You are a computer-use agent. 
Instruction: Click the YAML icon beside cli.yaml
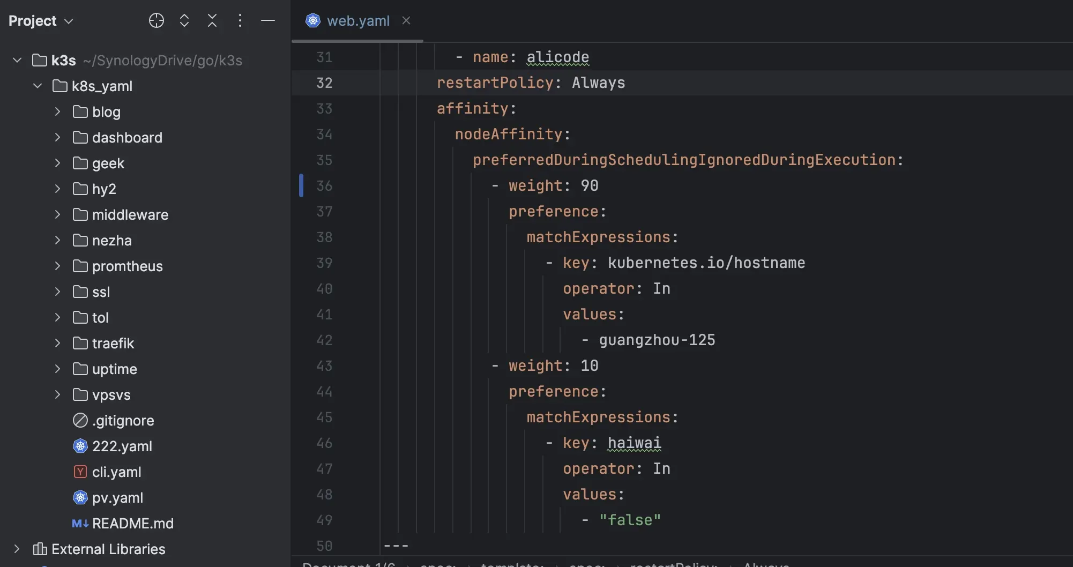pos(80,472)
